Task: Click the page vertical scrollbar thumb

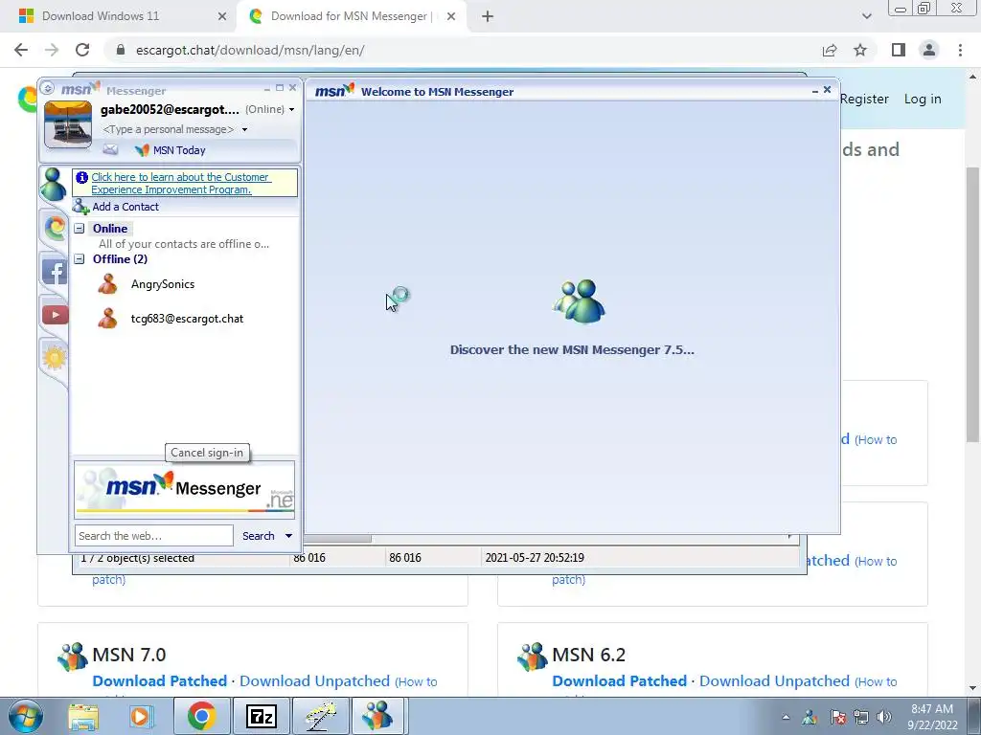Action: pyautogui.click(x=972, y=304)
